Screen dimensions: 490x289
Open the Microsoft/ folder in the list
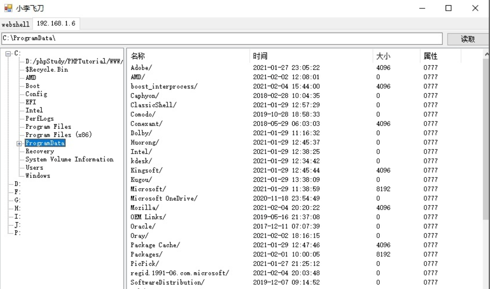point(147,189)
